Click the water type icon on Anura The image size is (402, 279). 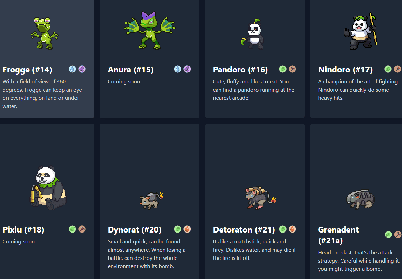click(177, 69)
